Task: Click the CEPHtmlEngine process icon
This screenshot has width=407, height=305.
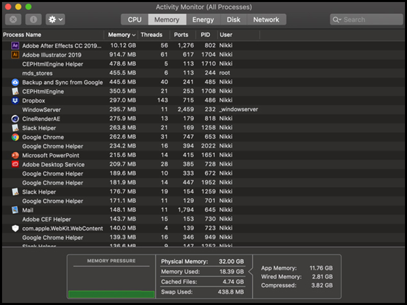Action: click(15, 91)
